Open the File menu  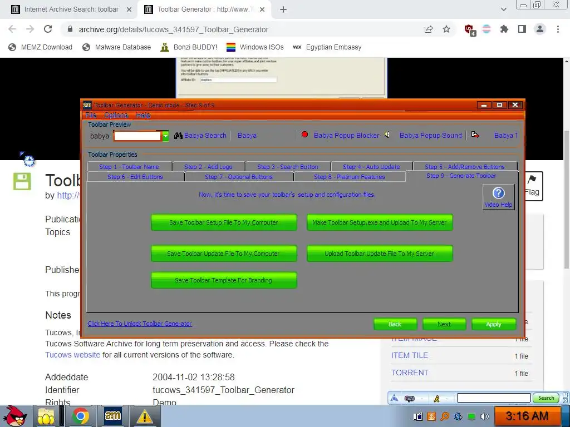click(91, 115)
